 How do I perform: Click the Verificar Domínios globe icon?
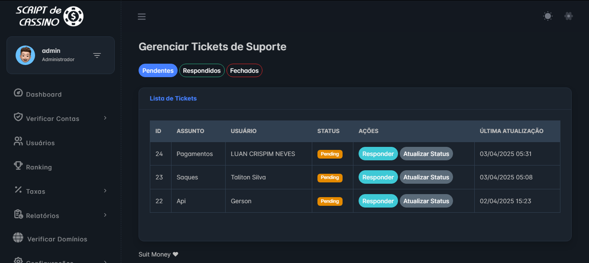coord(18,238)
